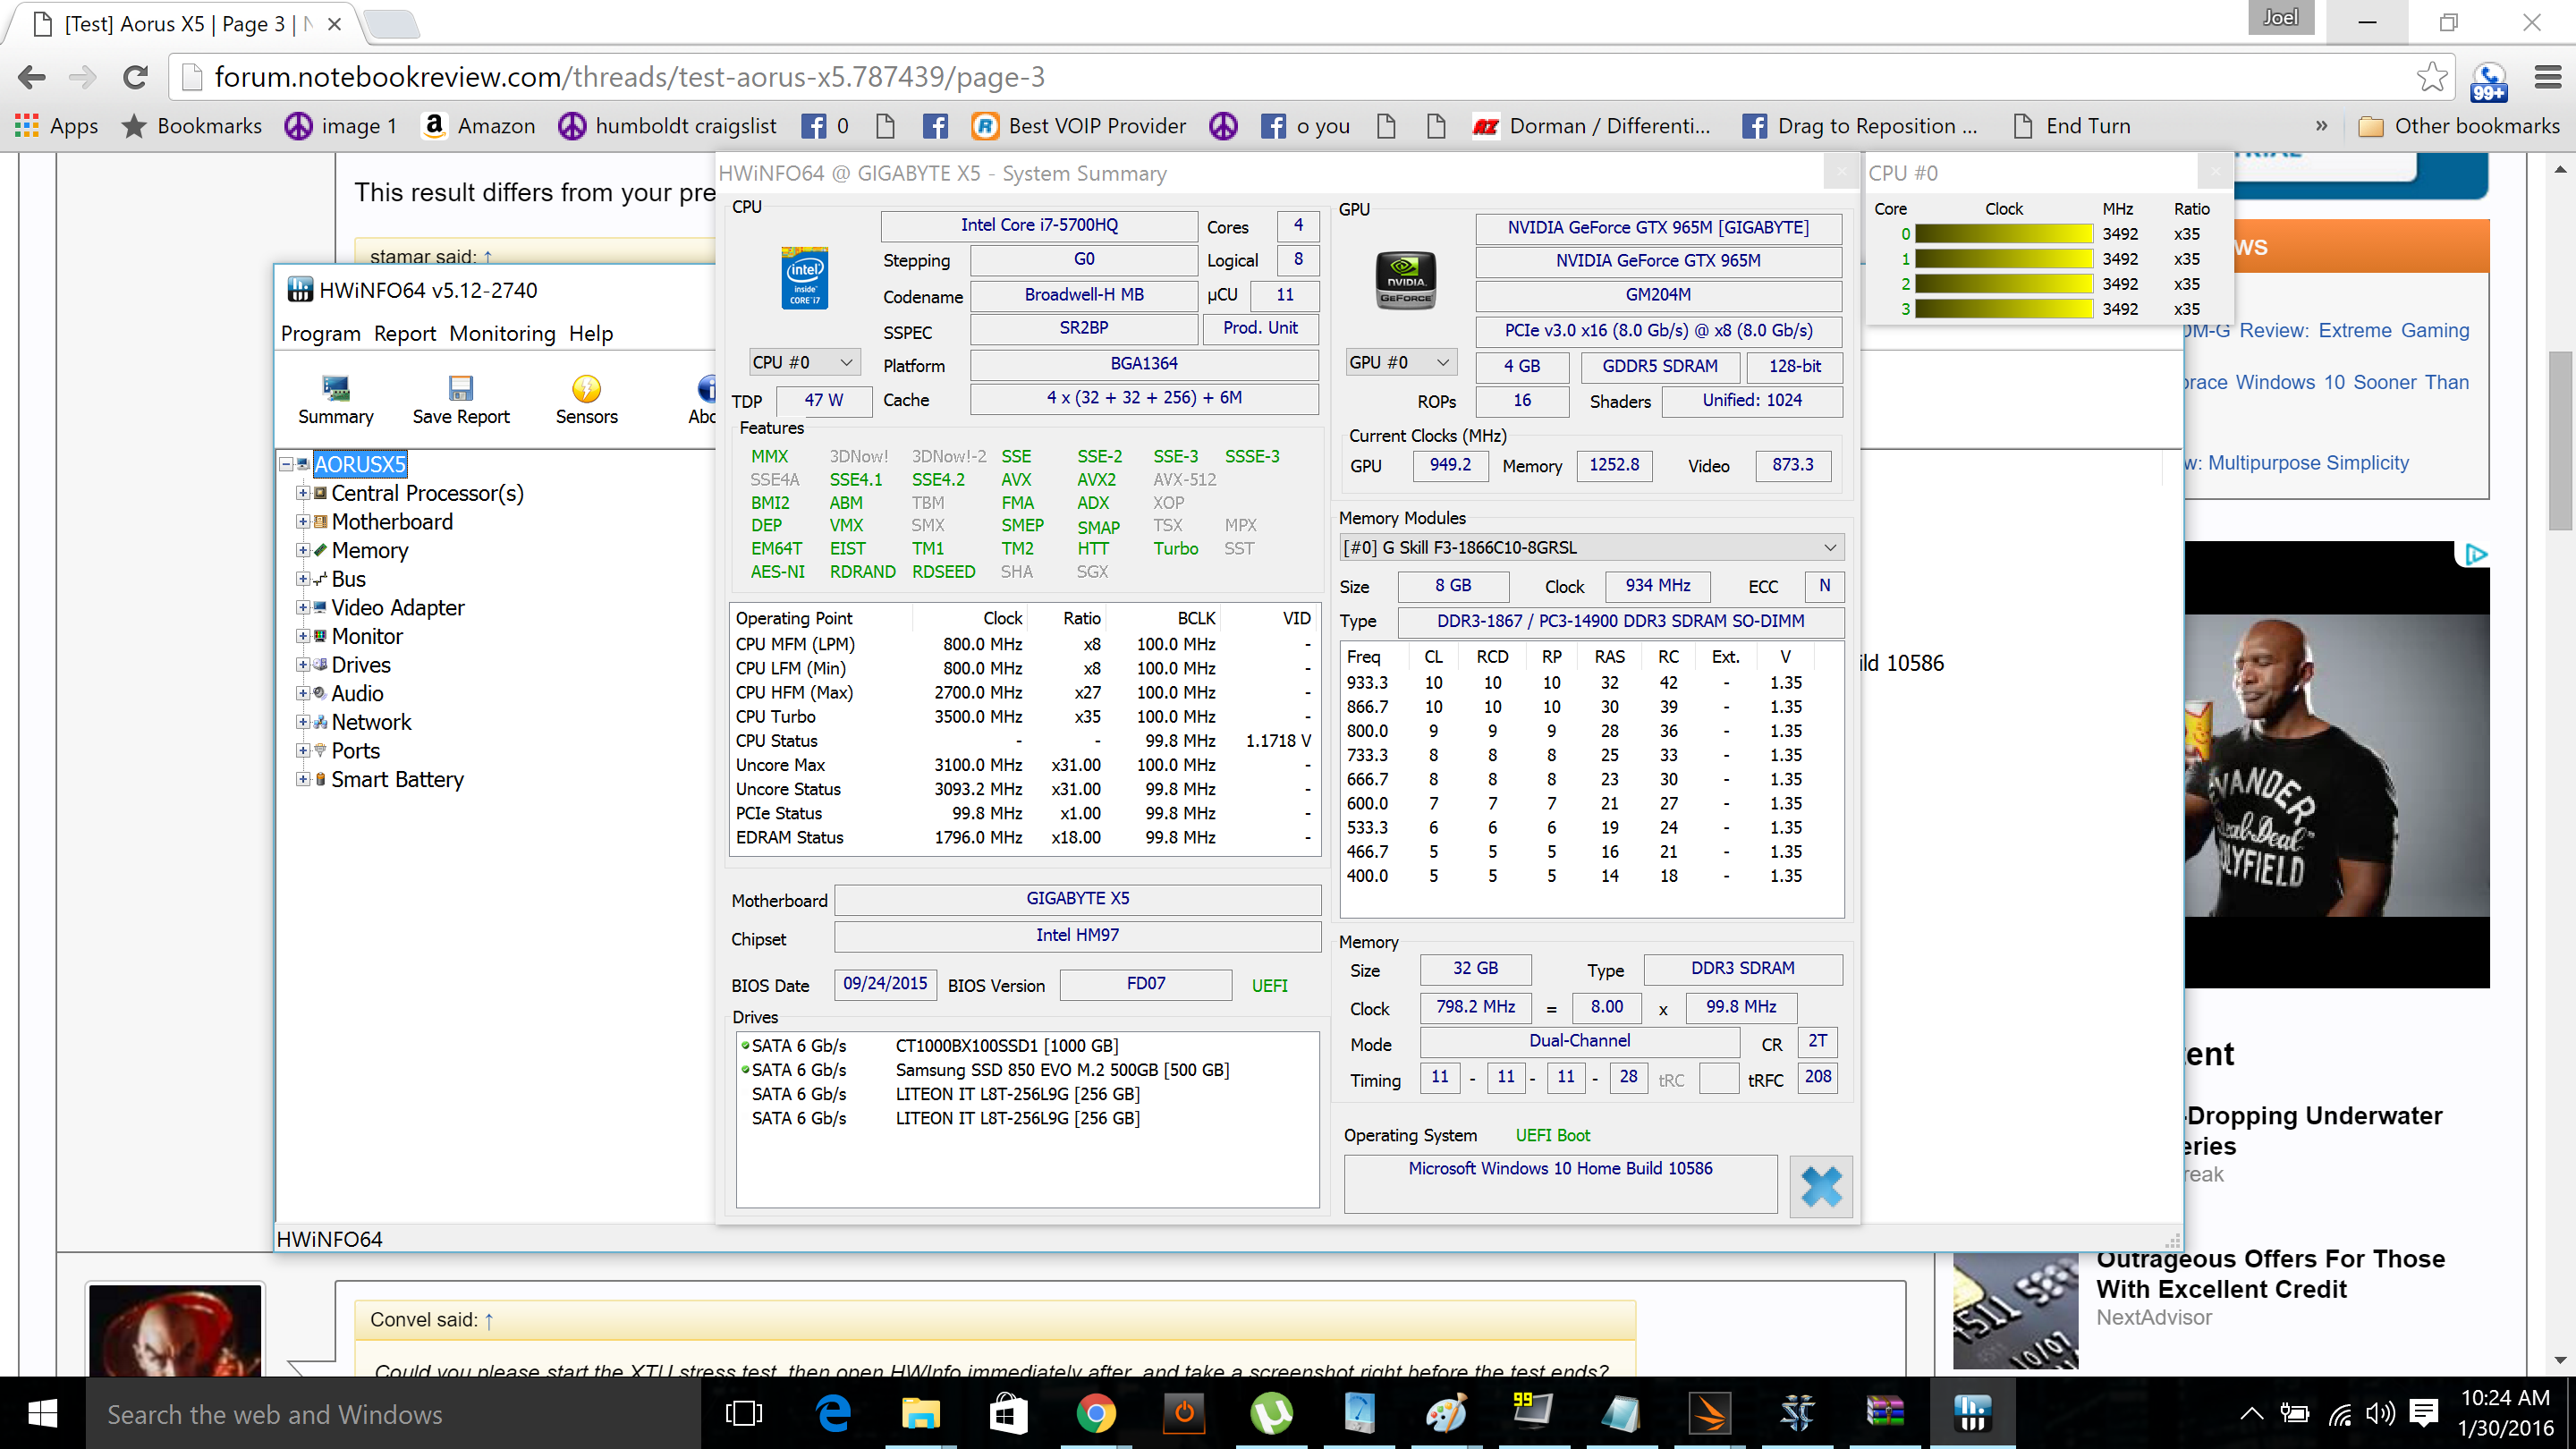
Task: Reload the page in Chrome
Action: pos(135,77)
